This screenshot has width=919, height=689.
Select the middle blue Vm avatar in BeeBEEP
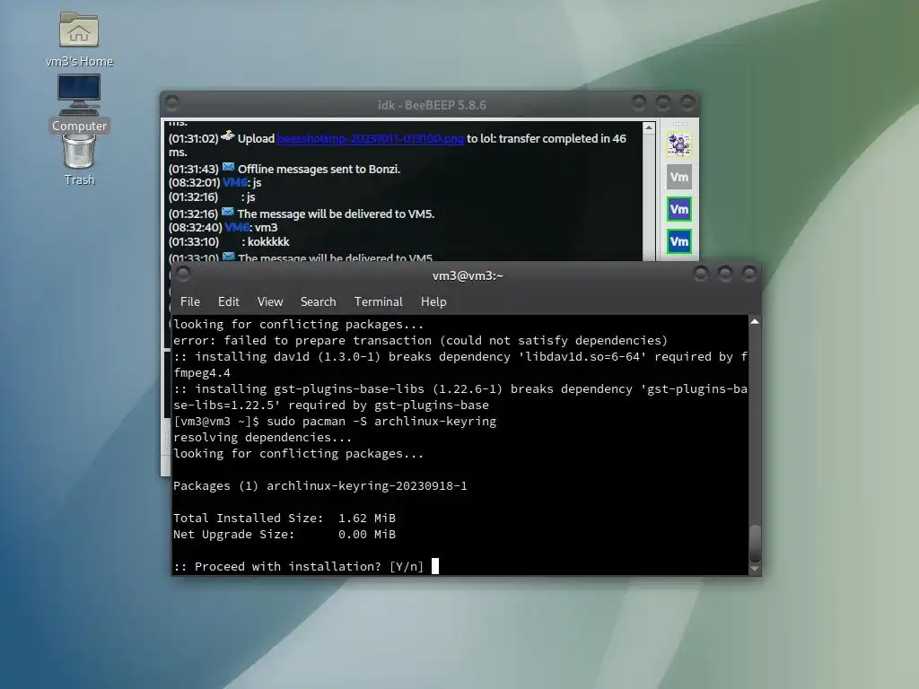click(x=679, y=209)
